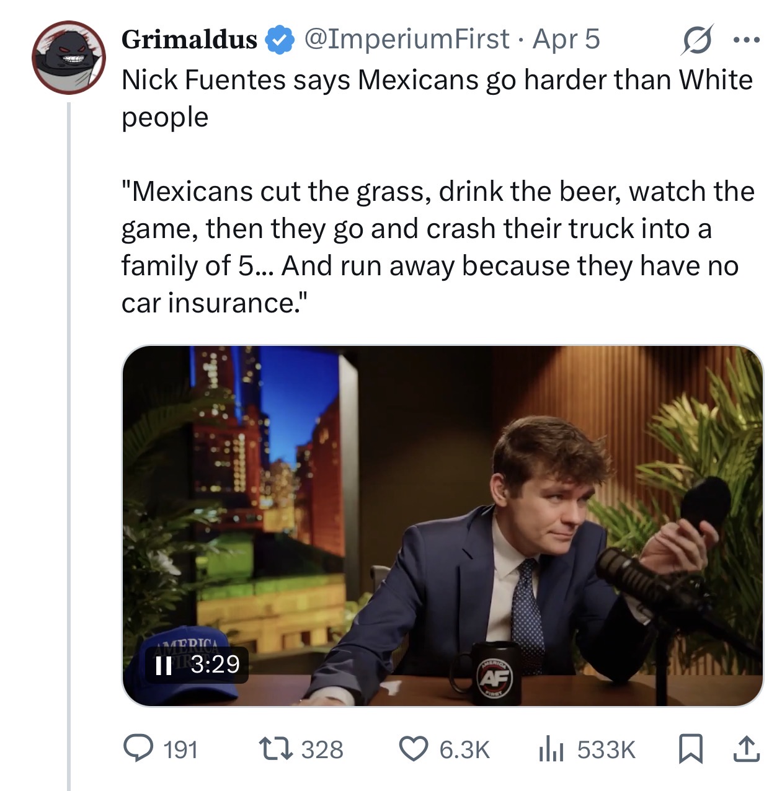Bookmark this tweet
The image size is (782, 791).
(x=690, y=748)
